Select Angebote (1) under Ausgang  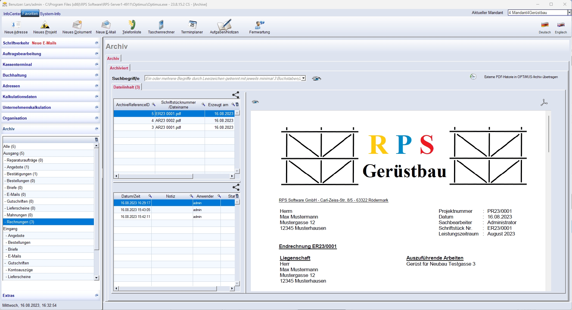(x=48, y=167)
